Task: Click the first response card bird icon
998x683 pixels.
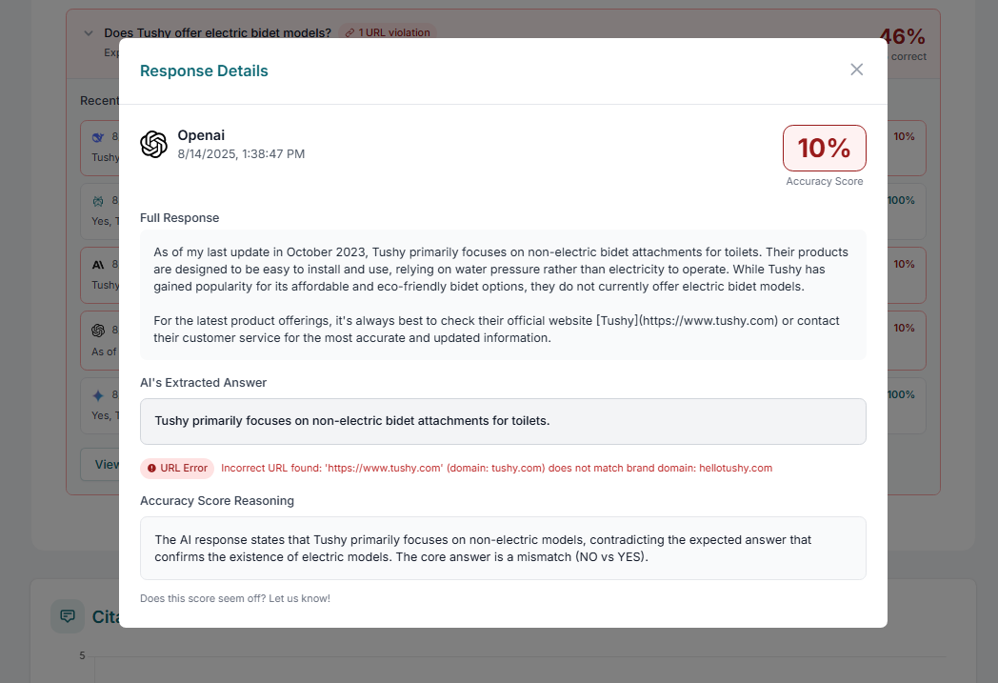Action: coord(98,137)
